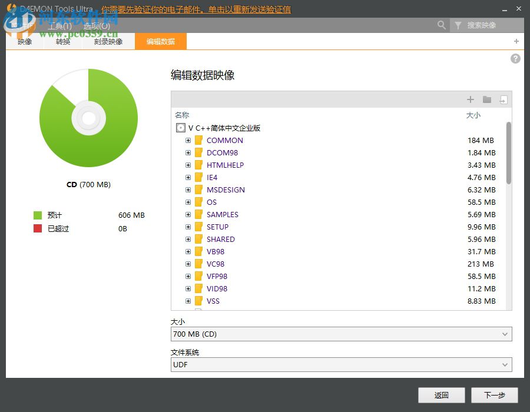Select the V C++简体中文企业版 root item

224,128
